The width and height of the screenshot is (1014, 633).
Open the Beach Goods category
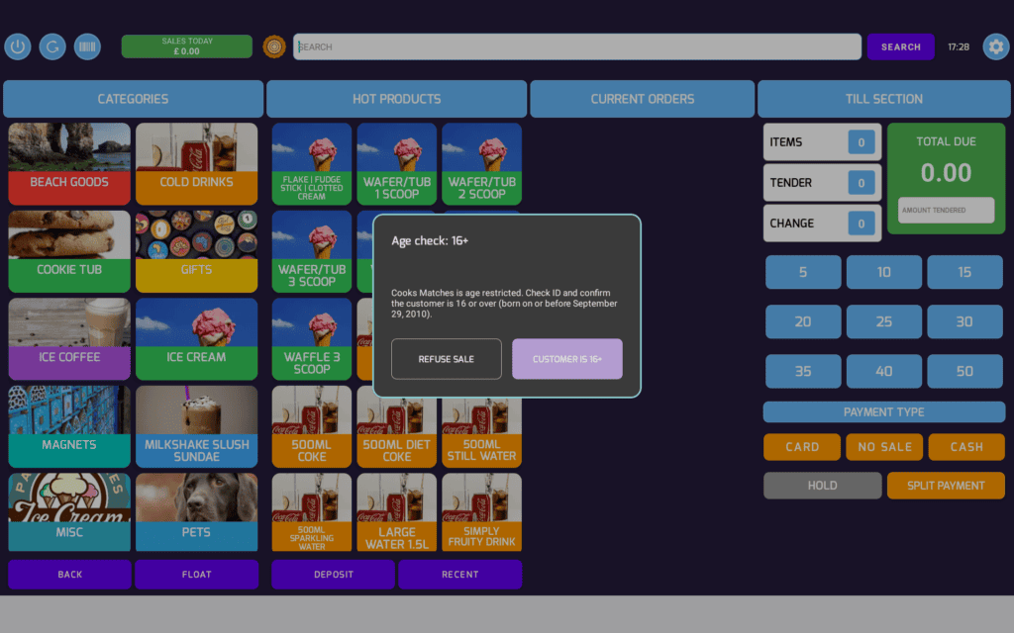point(69,163)
